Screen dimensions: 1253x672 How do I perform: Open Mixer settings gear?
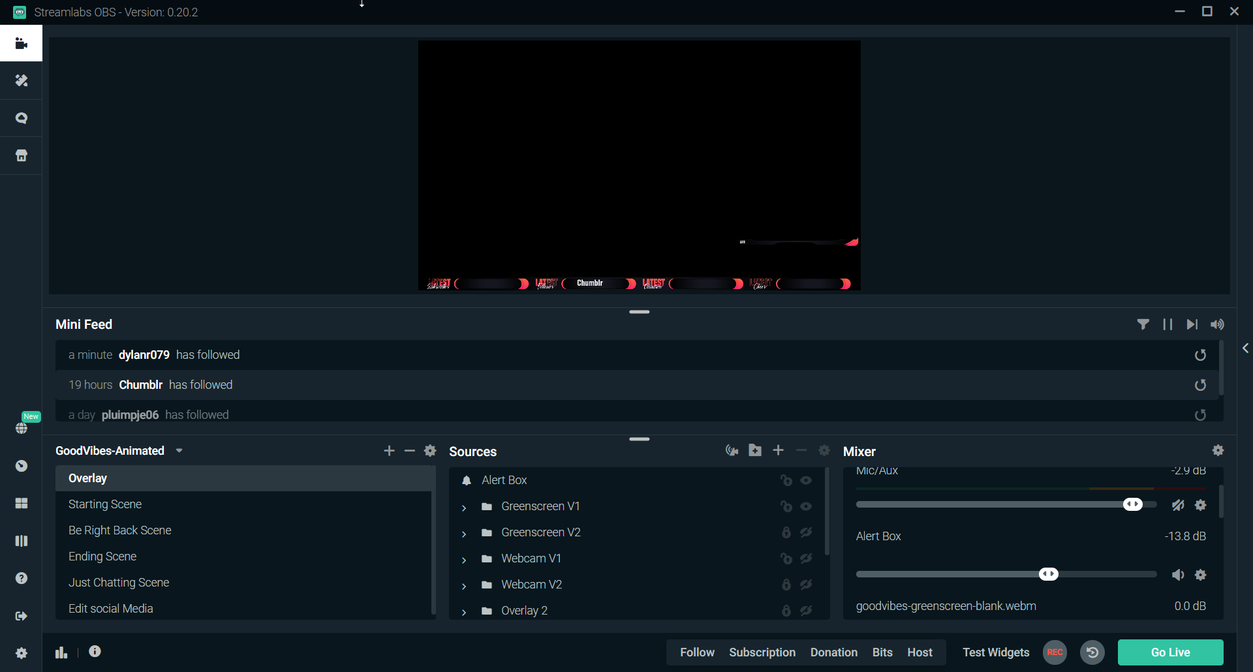tap(1218, 451)
